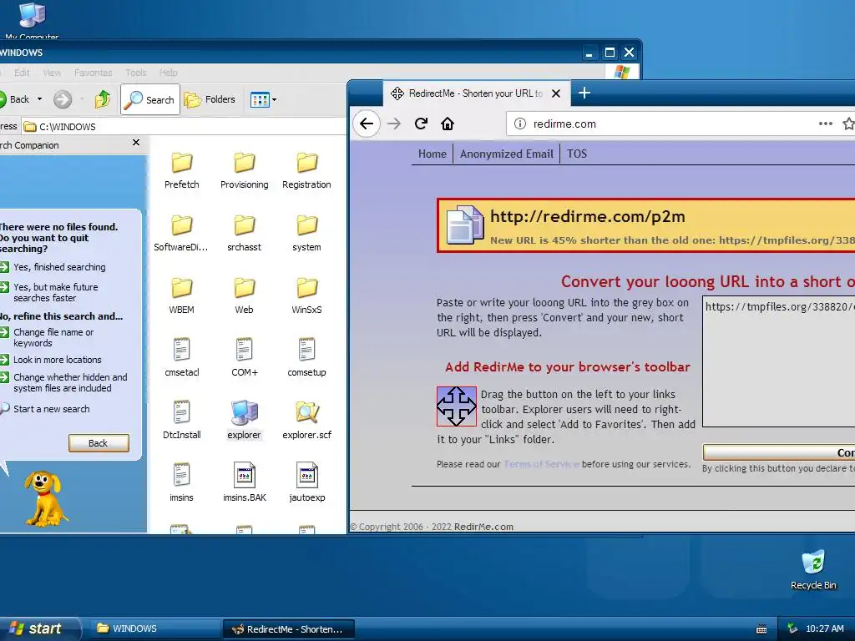Click the Explorer Back toolbar button
The image size is (855, 641).
(x=15, y=99)
